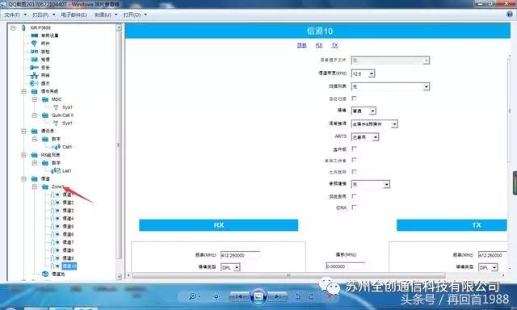The image size is (517, 310).
Task: Click the Sys1 antenna icon under Quik-Call II
Action: (56, 124)
